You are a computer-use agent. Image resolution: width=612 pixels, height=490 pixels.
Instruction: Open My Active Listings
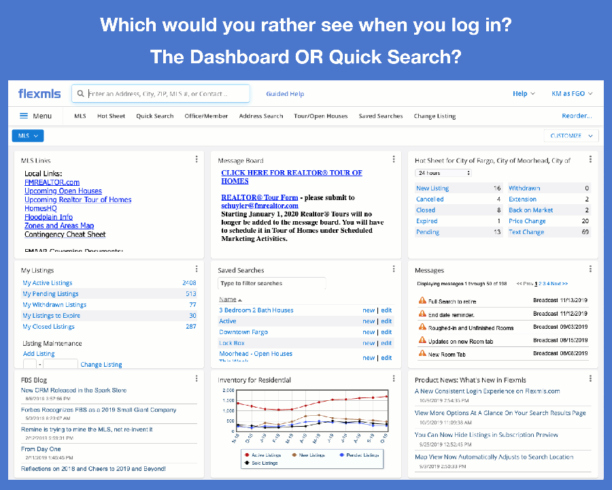click(x=47, y=282)
